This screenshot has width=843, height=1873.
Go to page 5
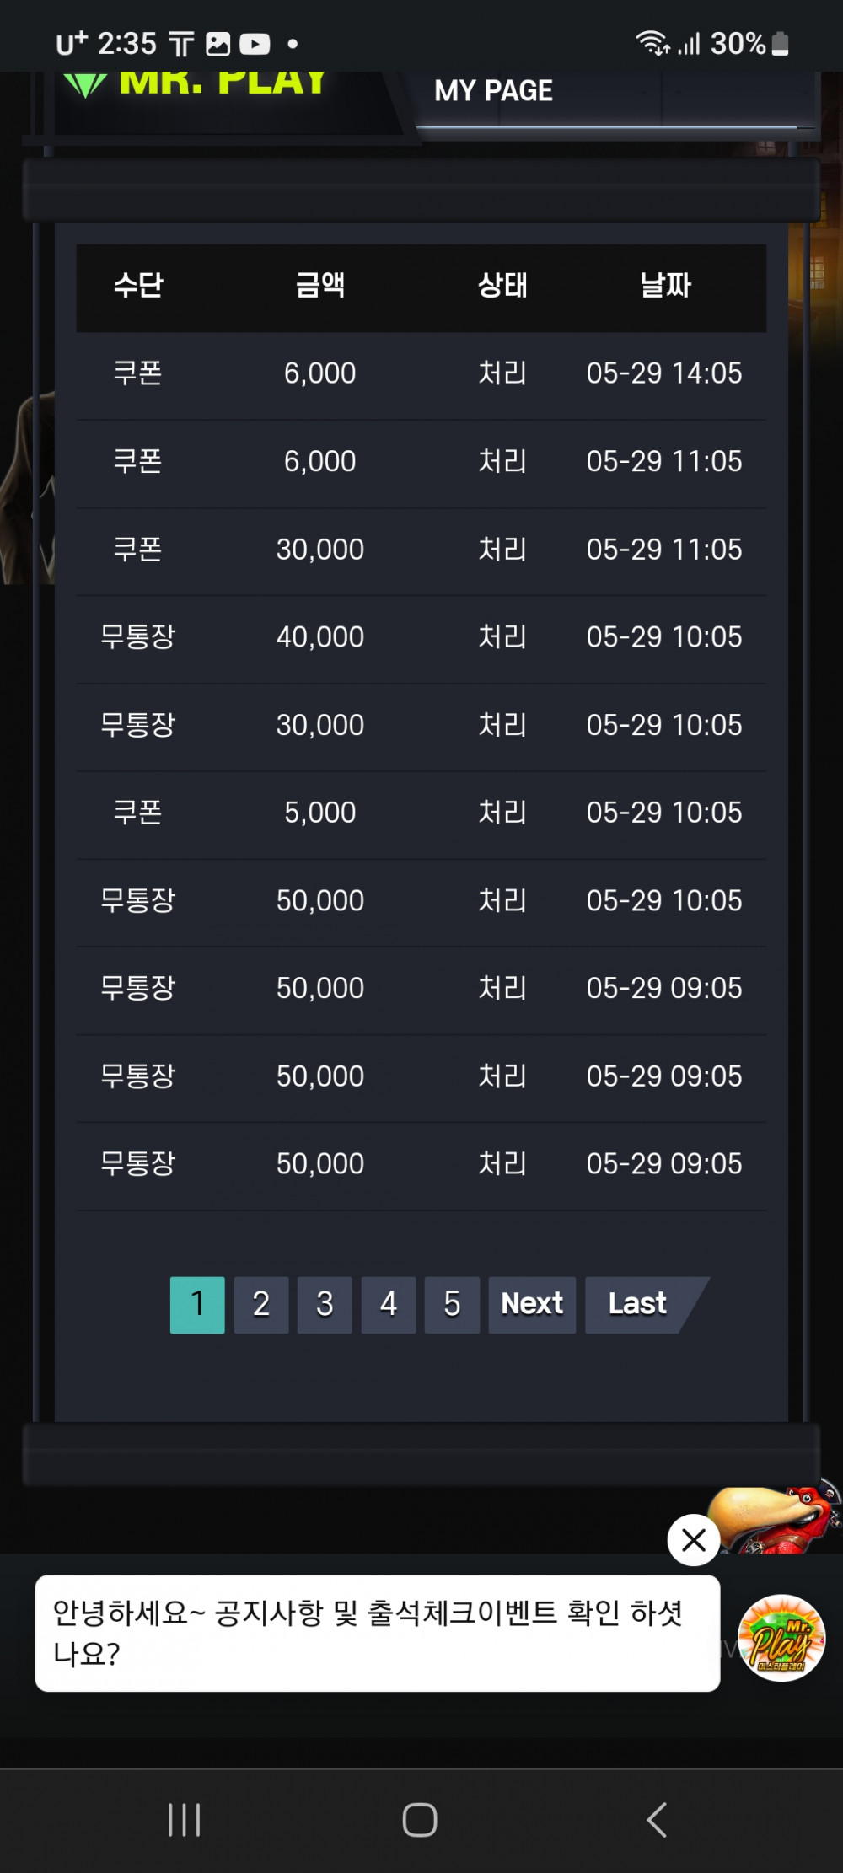(x=452, y=1304)
